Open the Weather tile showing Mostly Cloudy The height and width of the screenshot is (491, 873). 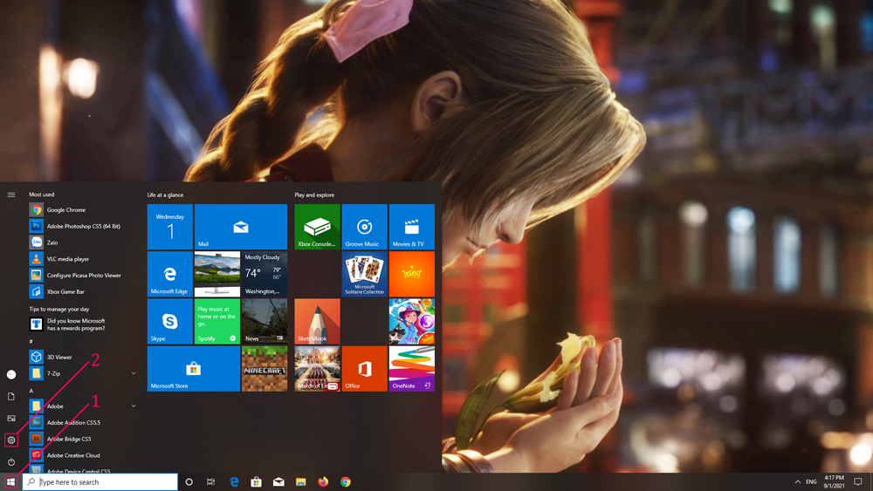click(265, 274)
